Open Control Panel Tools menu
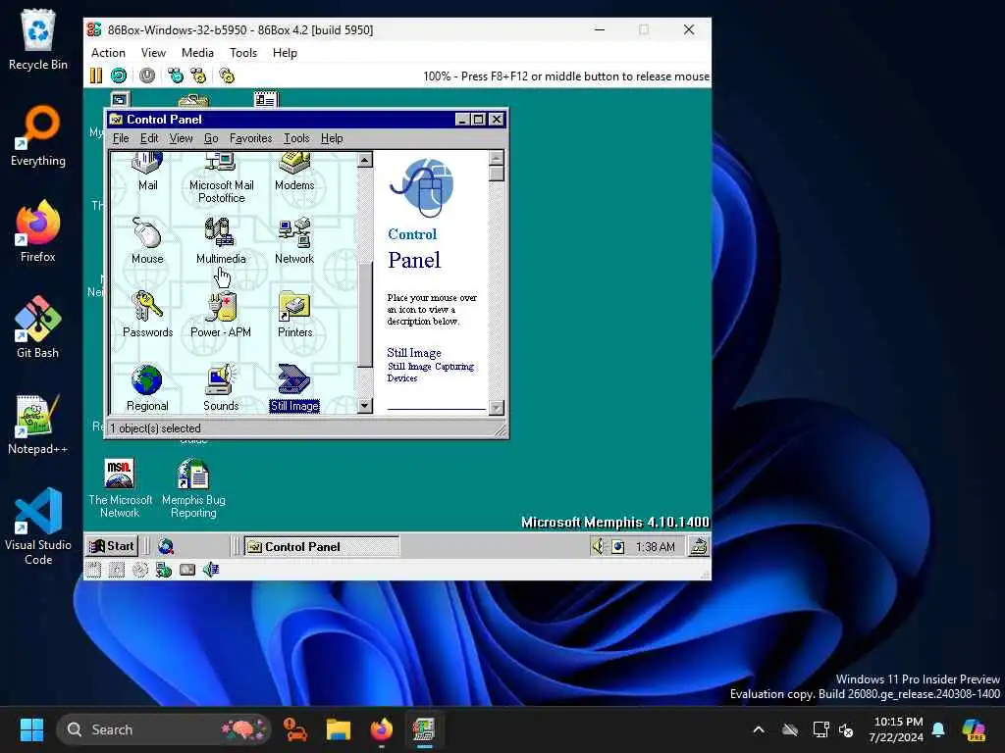The image size is (1005, 753). (x=296, y=138)
